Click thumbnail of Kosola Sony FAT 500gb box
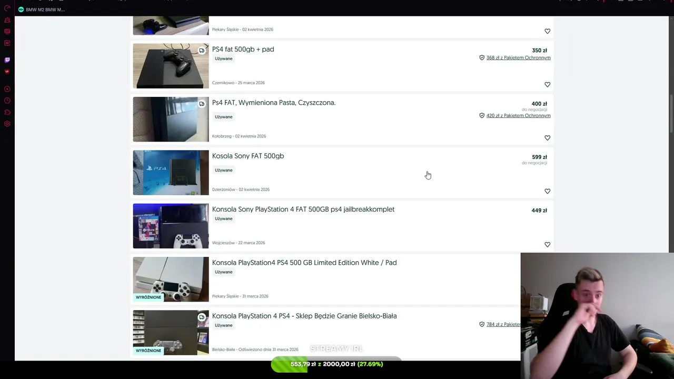Viewport: 674px width, 379px height. (171, 173)
